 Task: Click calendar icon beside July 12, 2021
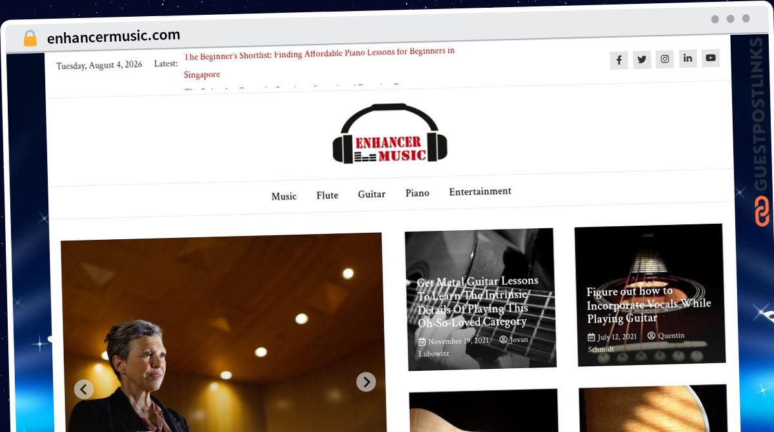pyautogui.click(x=591, y=338)
